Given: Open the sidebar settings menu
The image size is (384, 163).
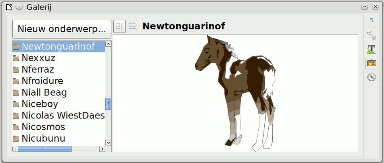Looking at the screenshot, I should 372,20.
